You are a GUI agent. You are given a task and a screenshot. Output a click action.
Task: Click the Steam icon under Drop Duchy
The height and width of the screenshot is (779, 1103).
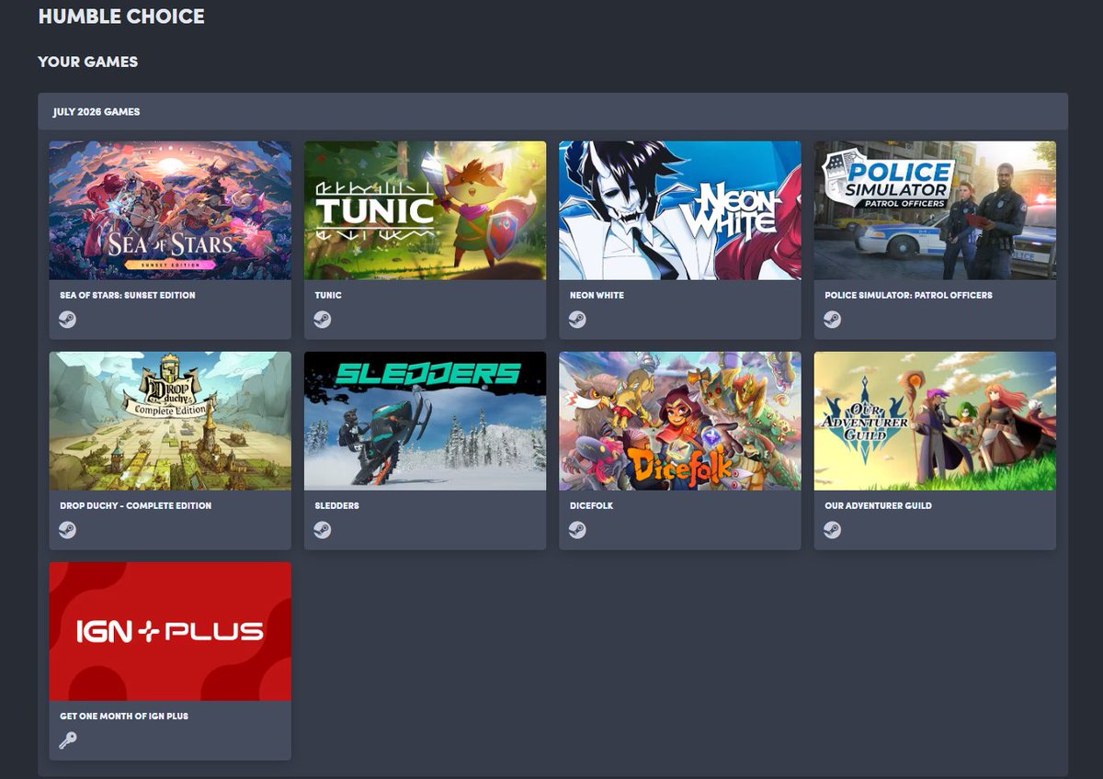pyautogui.click(x=67, y=530)
